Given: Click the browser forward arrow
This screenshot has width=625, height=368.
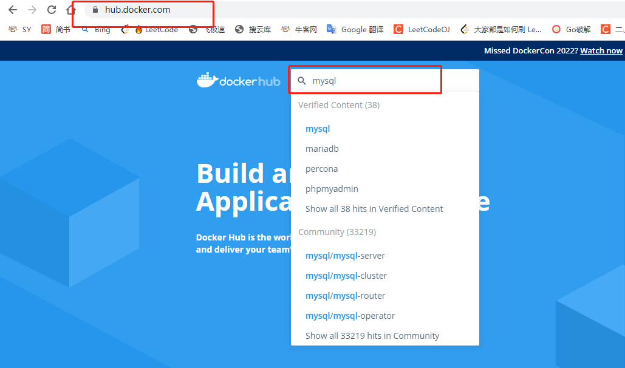Looking at the screenshot, I should [x=32, y=10].
